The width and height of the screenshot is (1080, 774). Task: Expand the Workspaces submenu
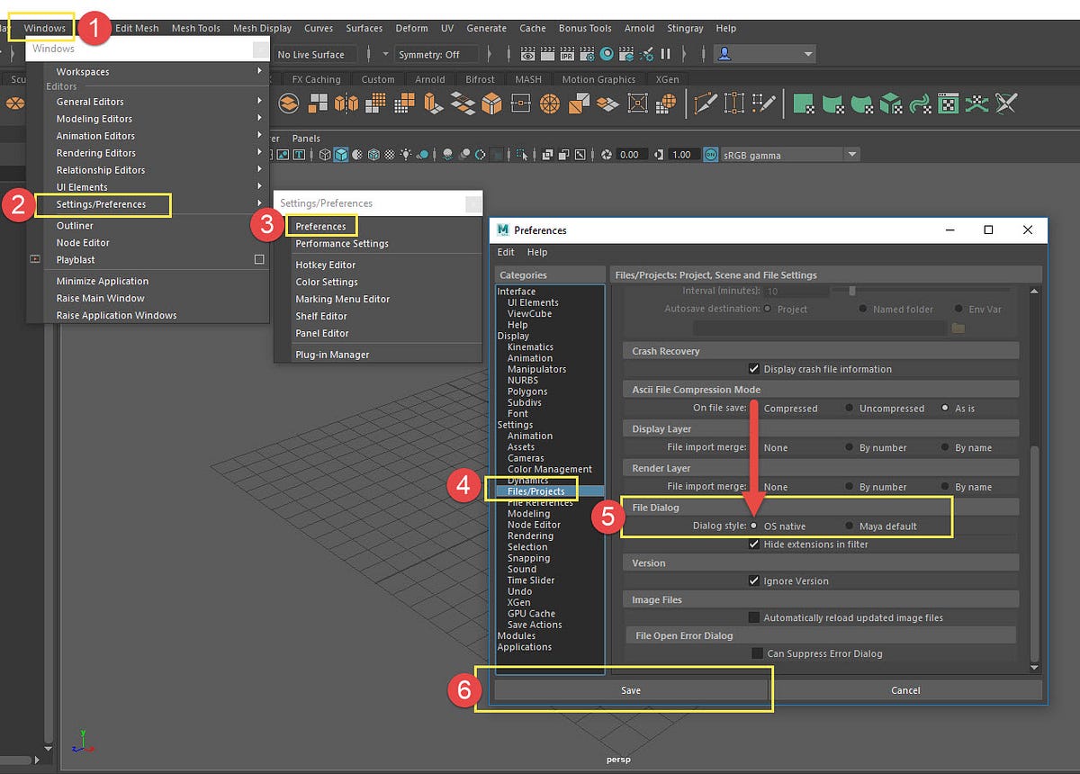pos(83,71)
